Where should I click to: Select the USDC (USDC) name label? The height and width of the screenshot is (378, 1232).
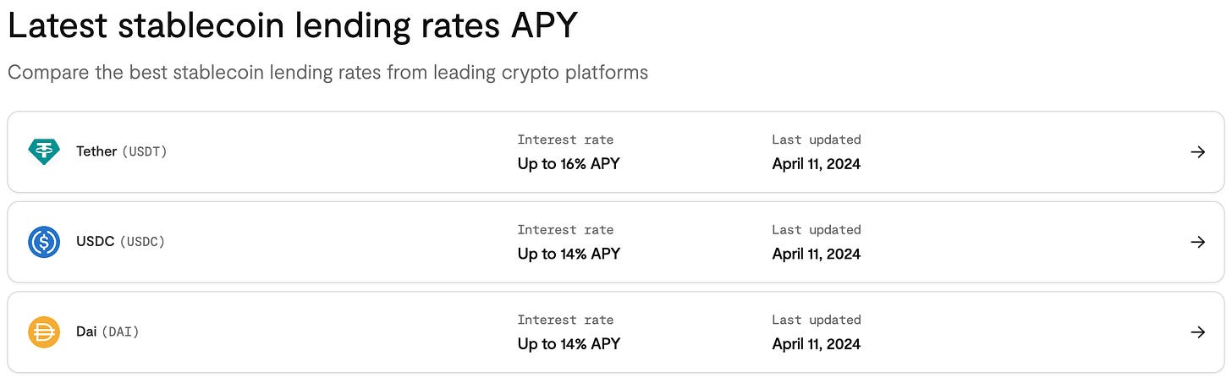[121, 242]
